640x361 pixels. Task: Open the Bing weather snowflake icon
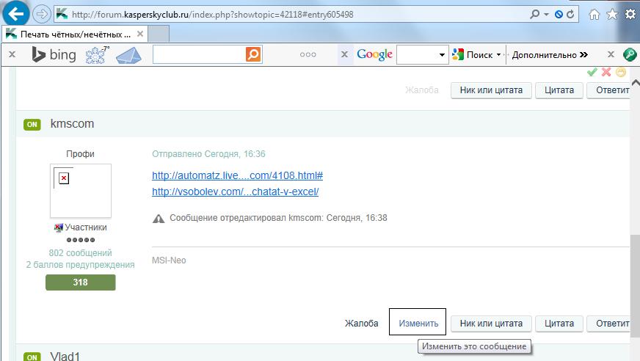pyautogui.click(x=96, y=54)
